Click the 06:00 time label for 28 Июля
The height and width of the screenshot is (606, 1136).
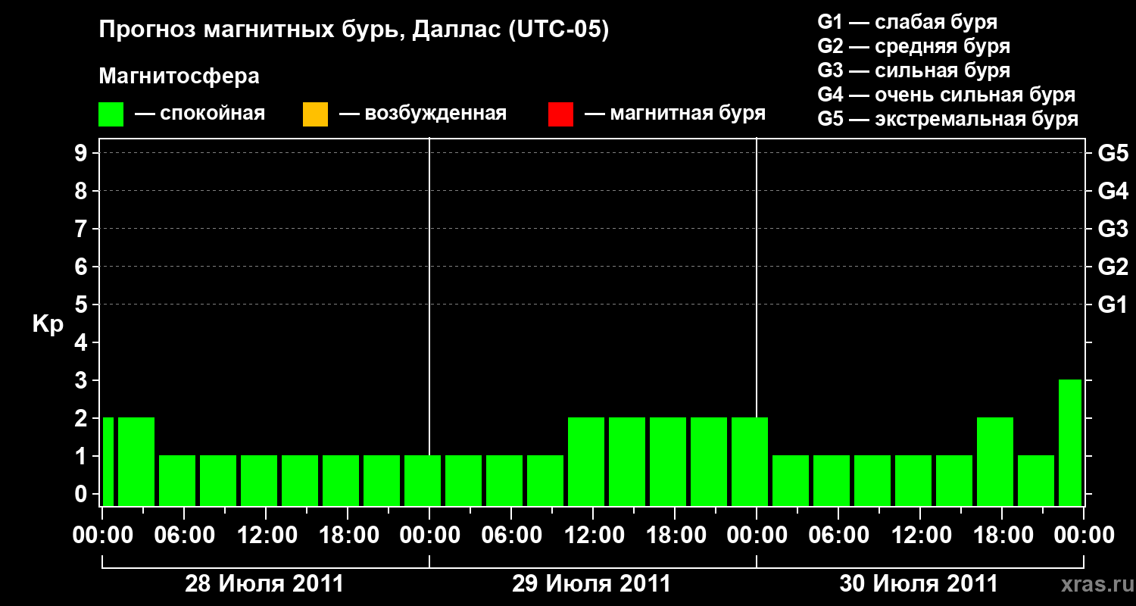click(x=184, y=535)
